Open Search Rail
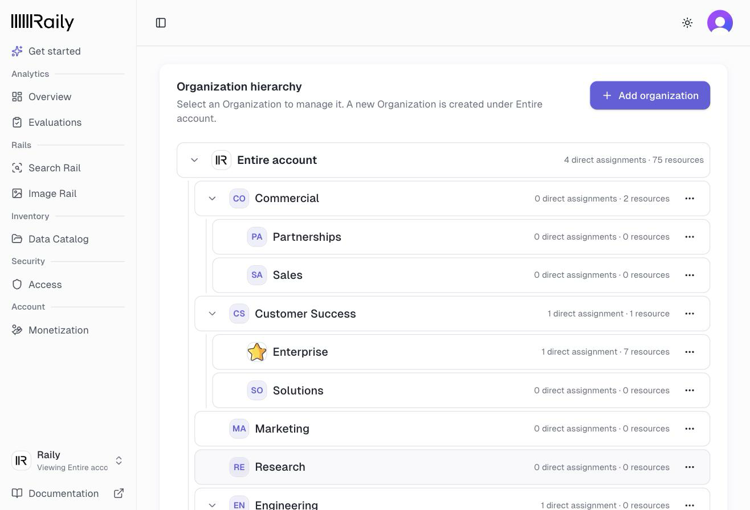Screen dimensions: 750x510 (68, 168)
